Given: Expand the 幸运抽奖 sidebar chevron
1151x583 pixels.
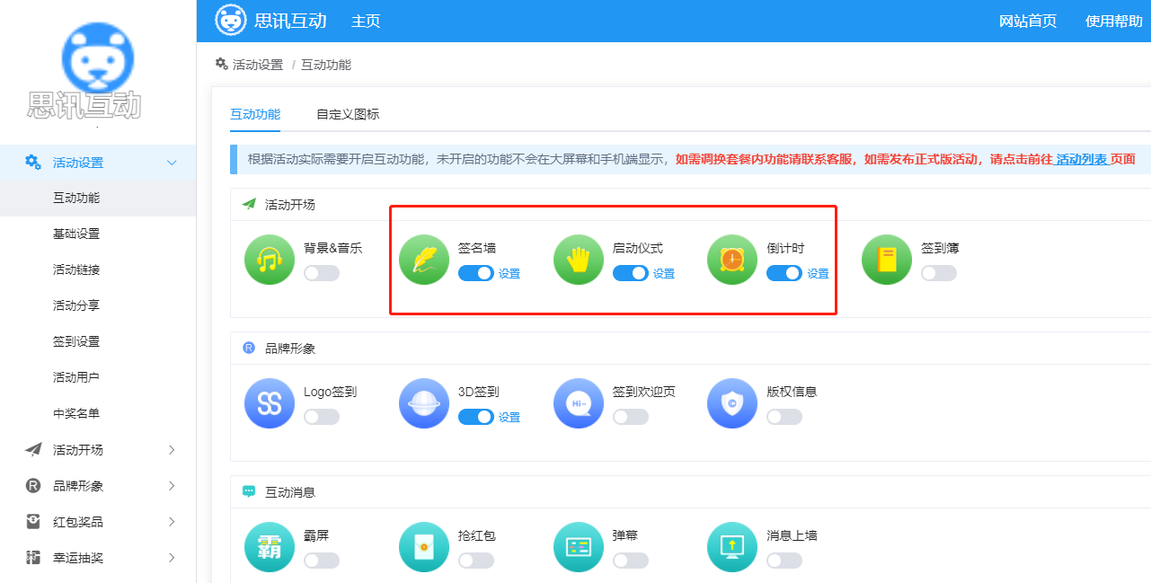Looking at the screenshot, I should [173, 558].
